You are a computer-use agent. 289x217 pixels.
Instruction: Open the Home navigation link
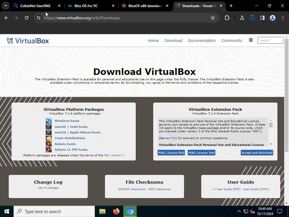click(153, 40)
